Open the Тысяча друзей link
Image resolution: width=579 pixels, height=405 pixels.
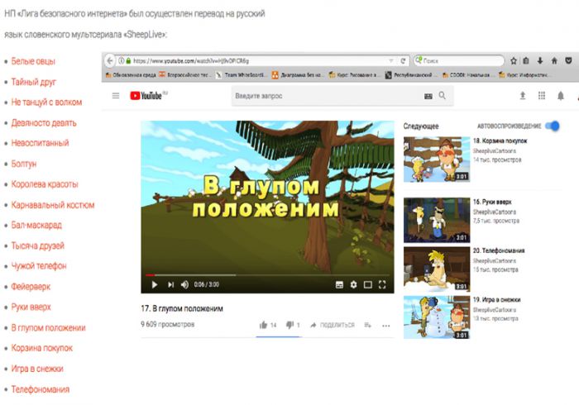click(x=38, y=245)
